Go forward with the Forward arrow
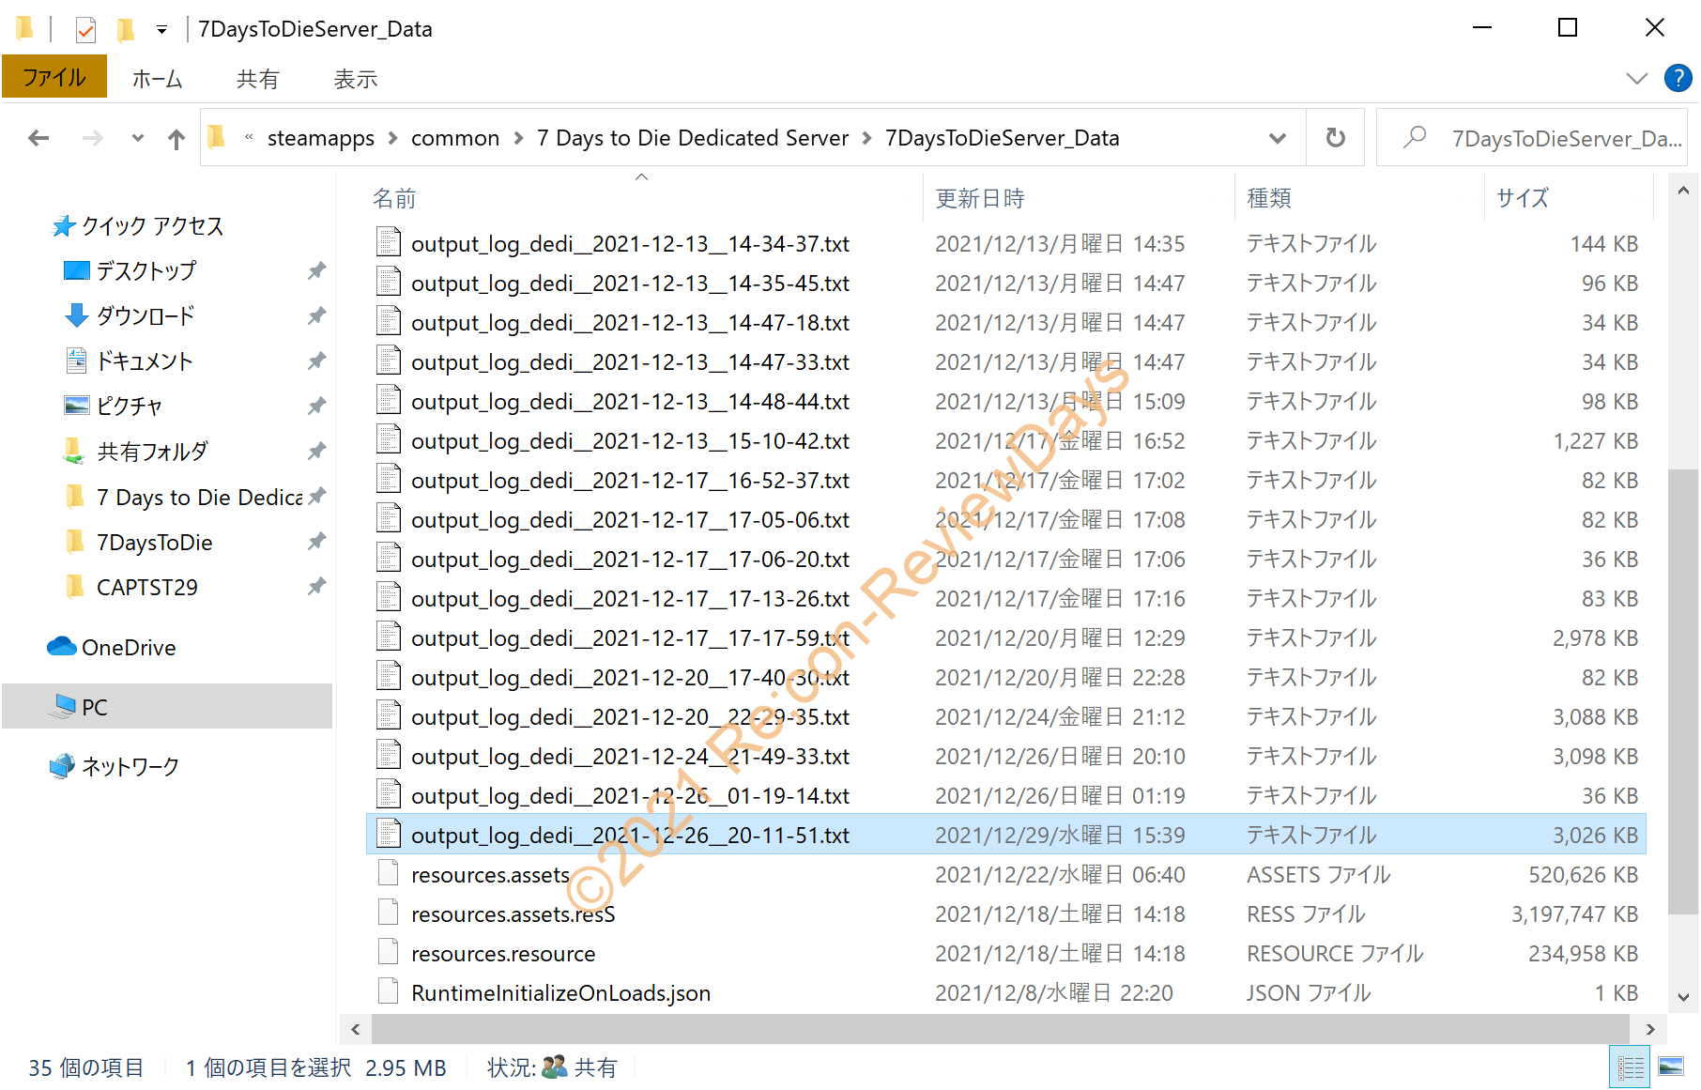Image resolution: width=1701 pixels, height=1090 pixels. coord(92,139)
